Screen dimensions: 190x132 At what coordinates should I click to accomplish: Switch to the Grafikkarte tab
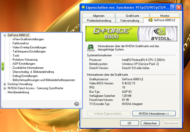[132, 16]
